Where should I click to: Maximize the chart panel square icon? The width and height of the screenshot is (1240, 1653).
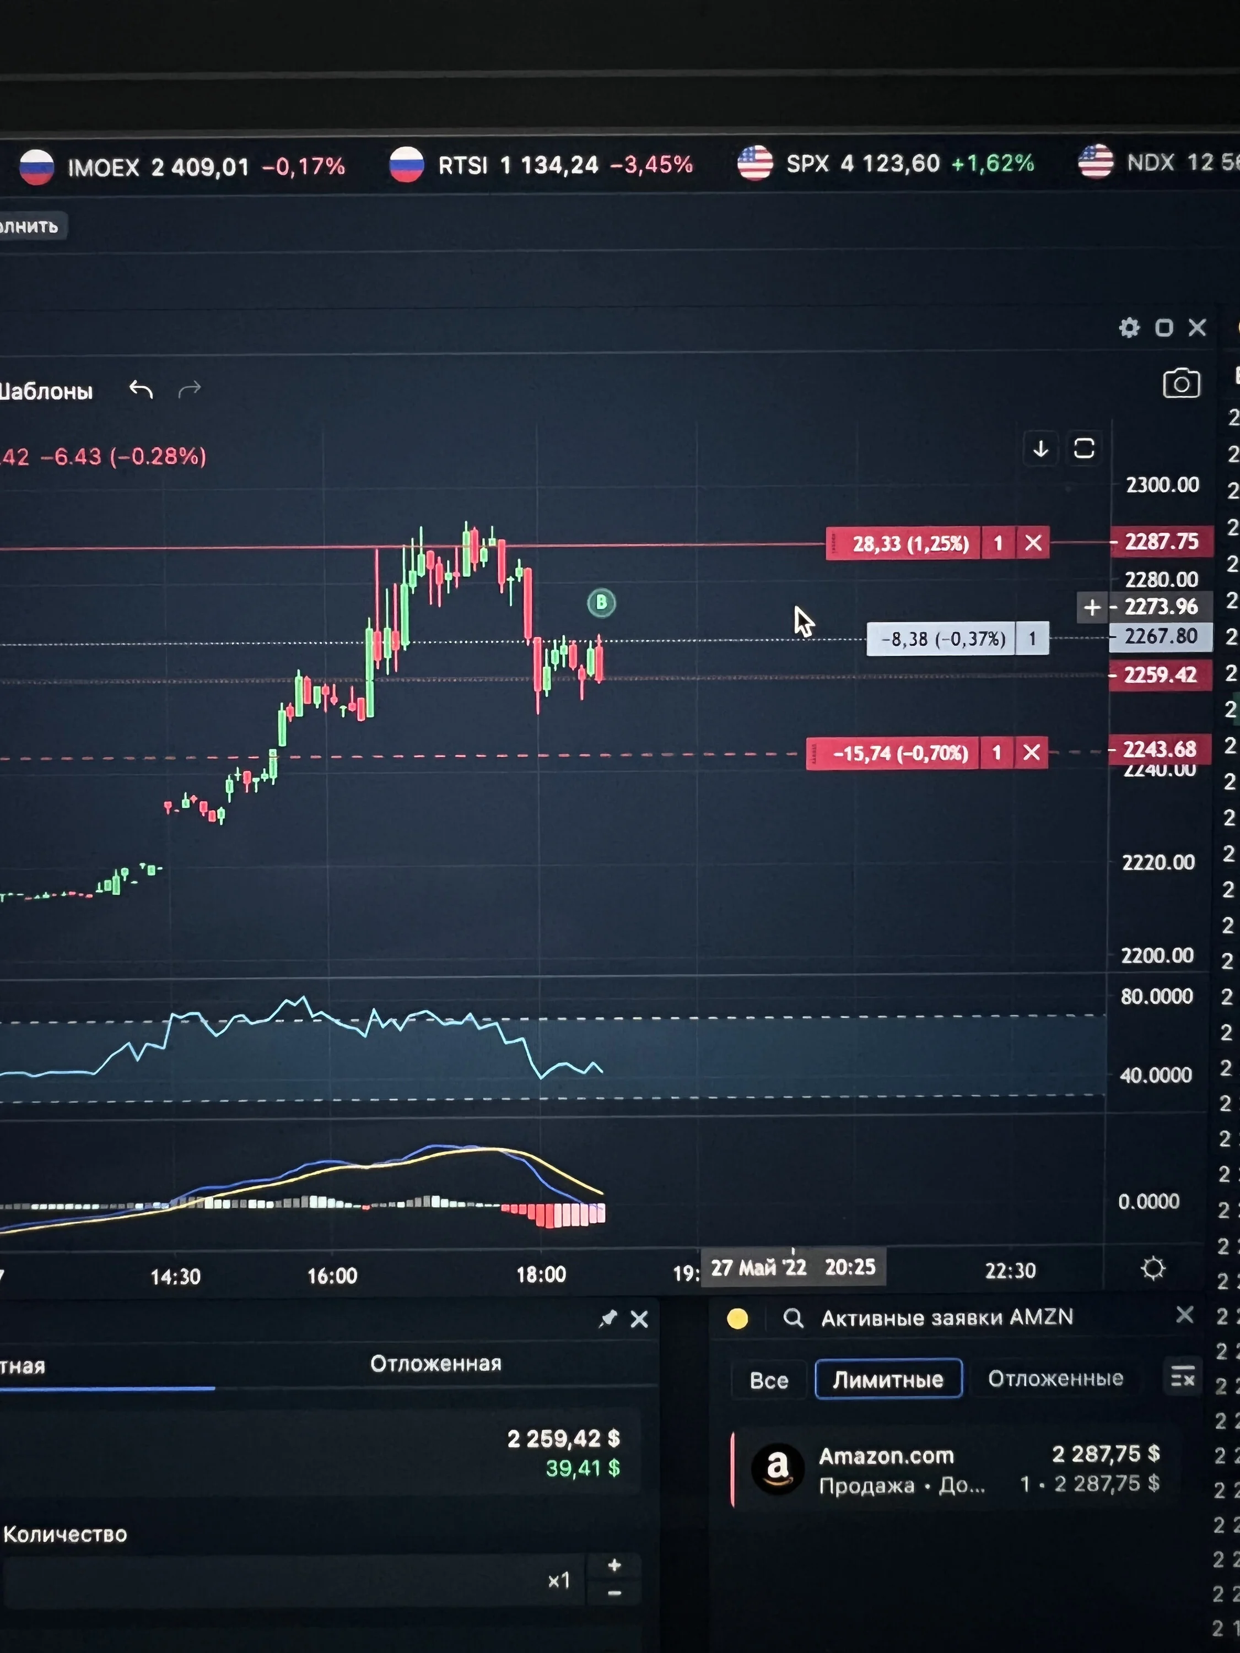coord(1164,327)
